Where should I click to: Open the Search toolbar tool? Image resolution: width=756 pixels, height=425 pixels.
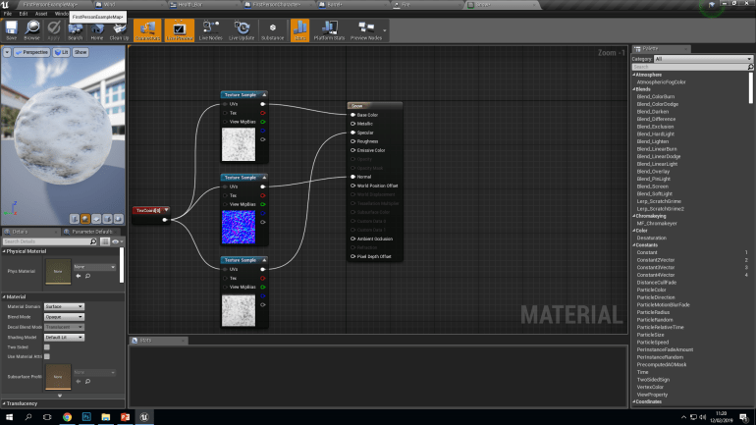pyautogui.click(x=76, y=30)
